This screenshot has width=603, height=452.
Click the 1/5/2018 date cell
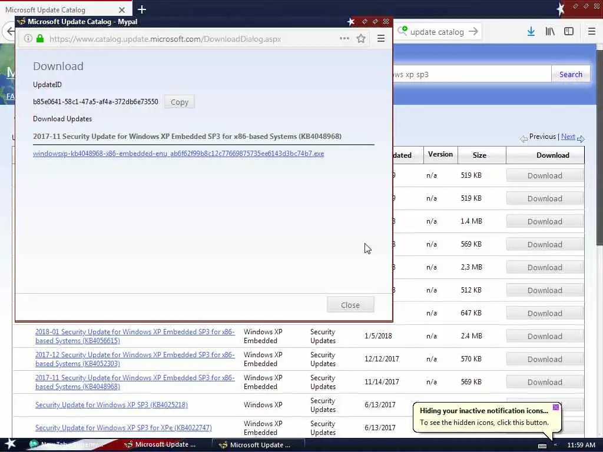click(378, 336)
